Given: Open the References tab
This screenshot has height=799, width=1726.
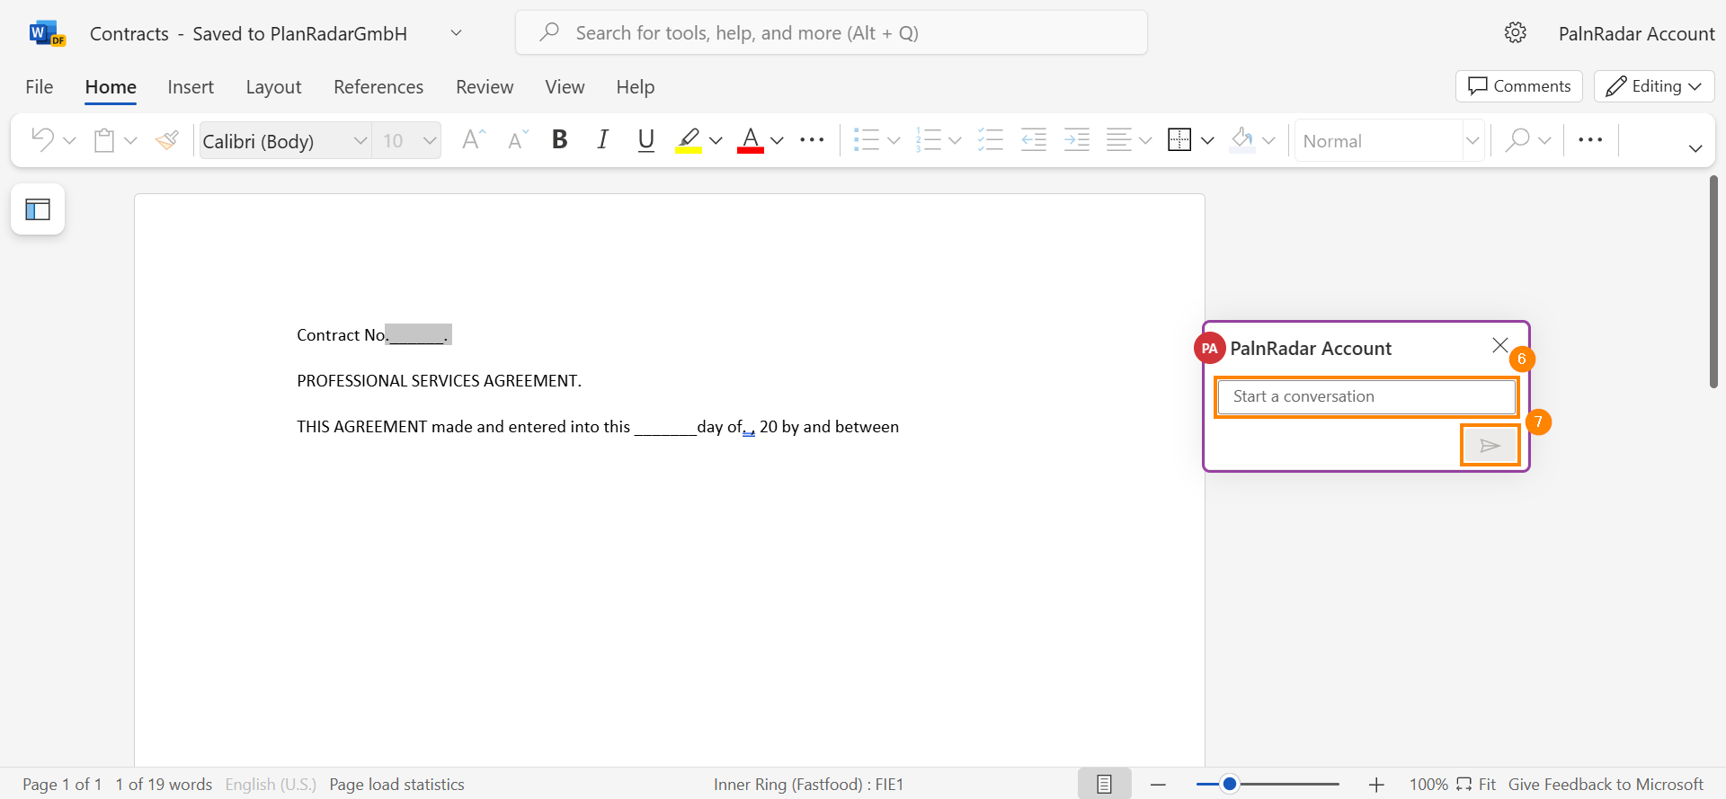Looking at the screenshot, I should pyautogui.click(x=378, y=87).
